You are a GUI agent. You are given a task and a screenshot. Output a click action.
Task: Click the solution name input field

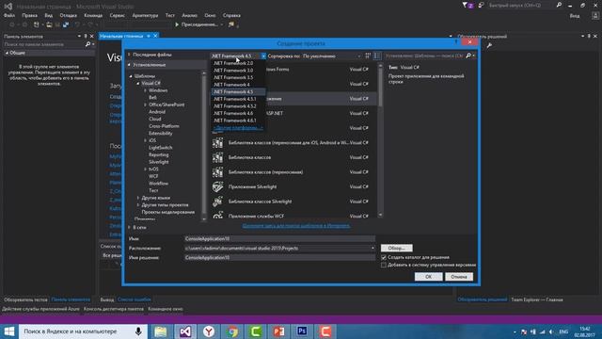coord(279,257)
